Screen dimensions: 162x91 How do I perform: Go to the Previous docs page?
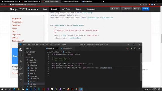coord(126,9)
